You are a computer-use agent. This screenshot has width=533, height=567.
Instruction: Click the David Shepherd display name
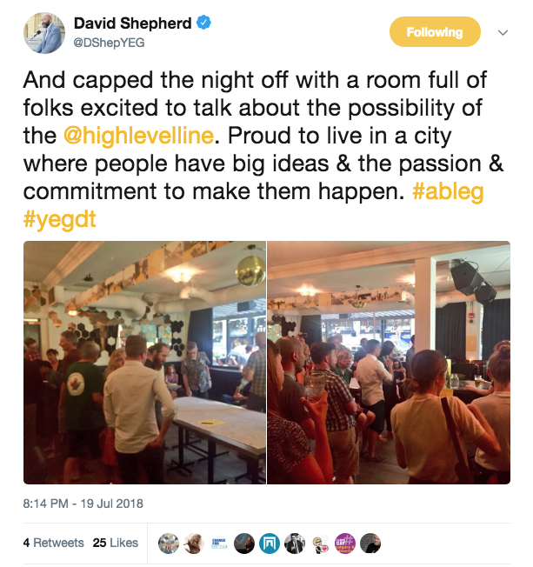tap(133, 23)
